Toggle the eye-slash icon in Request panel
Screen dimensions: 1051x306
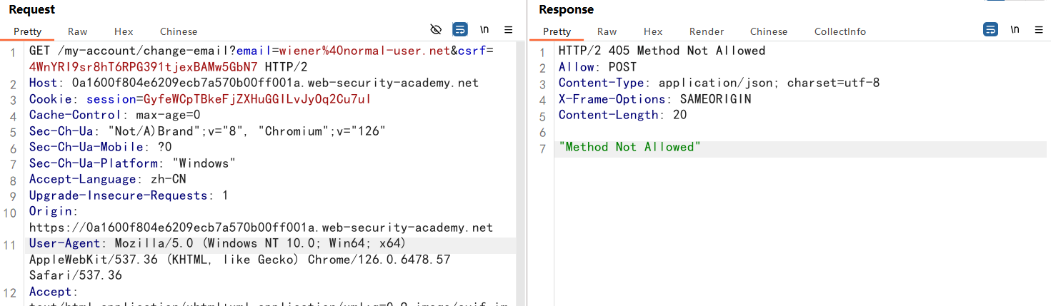pos(436,29)
